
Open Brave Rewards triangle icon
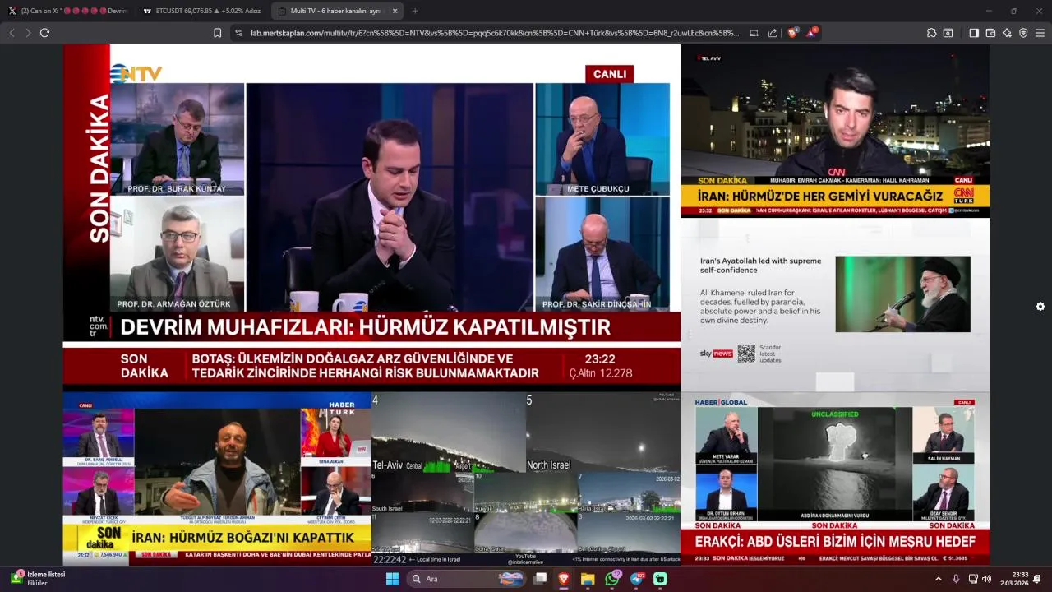click(812, 33)
